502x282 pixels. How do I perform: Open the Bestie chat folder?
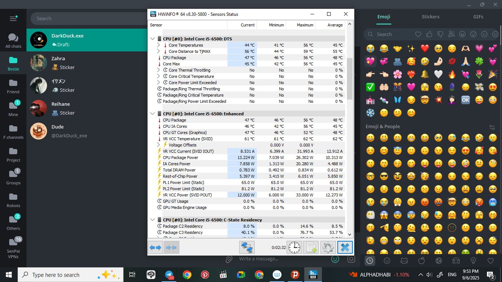(13, 63)
